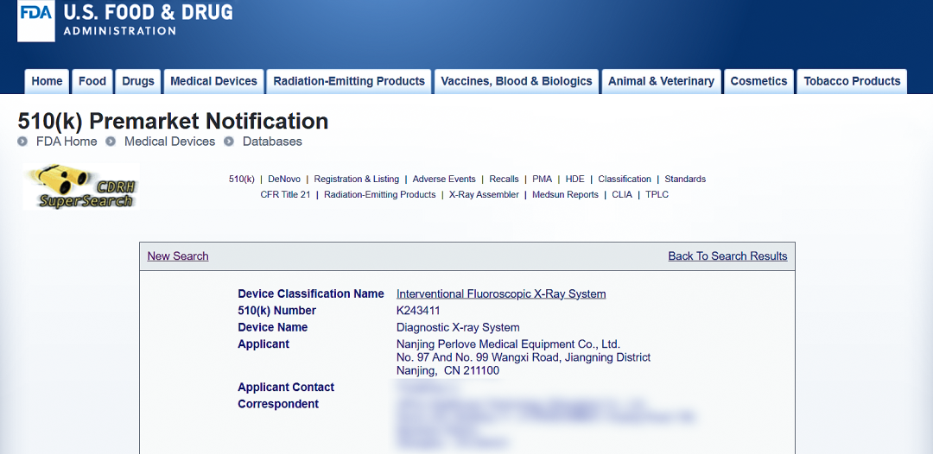Select the Medical Devices navigation tab
Image resolution: width=933 pixels, height=454 pixels.
(213, 81)
